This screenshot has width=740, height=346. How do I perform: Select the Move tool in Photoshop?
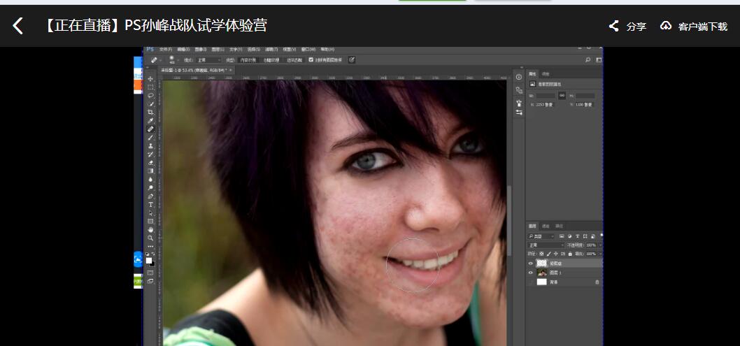click(150, 79)
